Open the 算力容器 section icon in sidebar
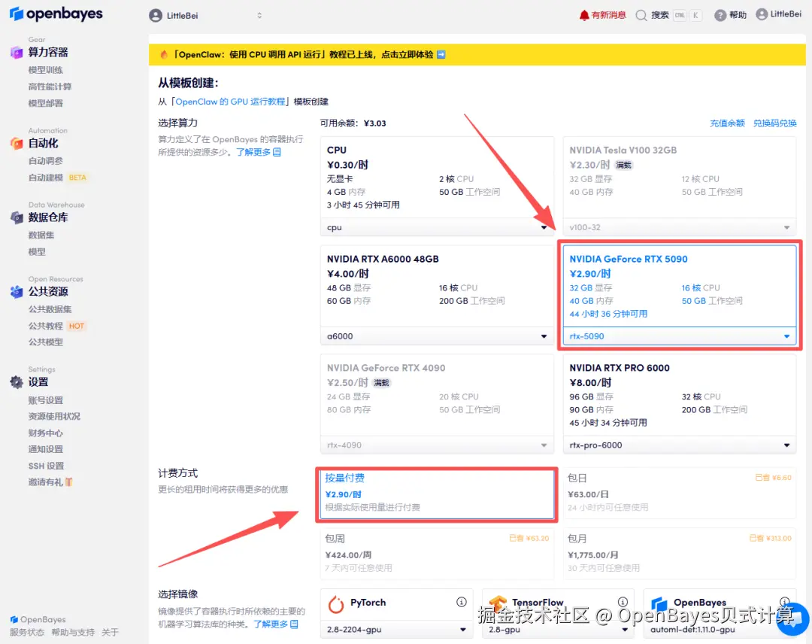Image resolution: width=812 pixels, height=644 pixels. tap(16, 53)
